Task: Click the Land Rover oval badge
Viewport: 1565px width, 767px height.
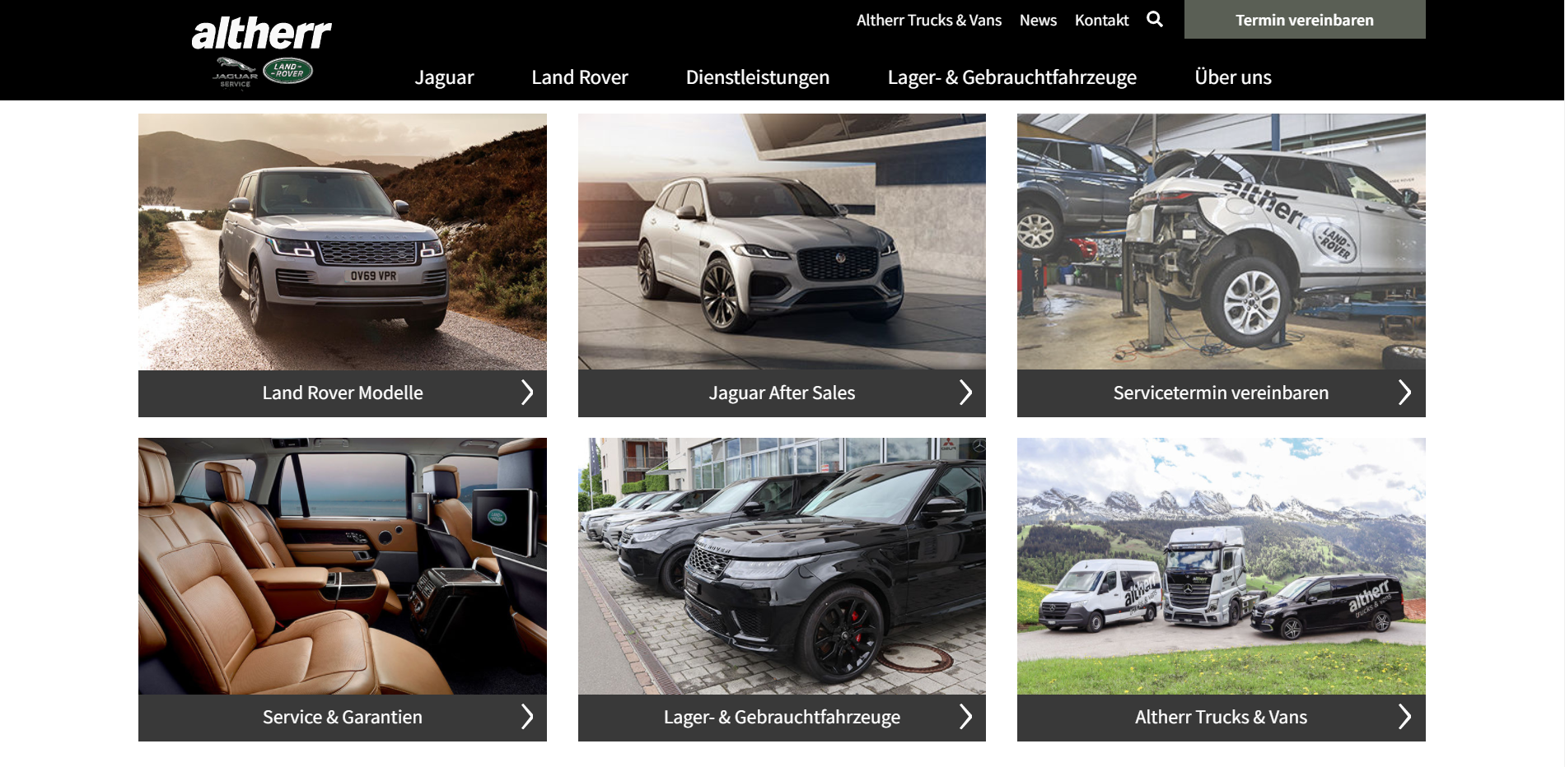Action: [288, 71]
